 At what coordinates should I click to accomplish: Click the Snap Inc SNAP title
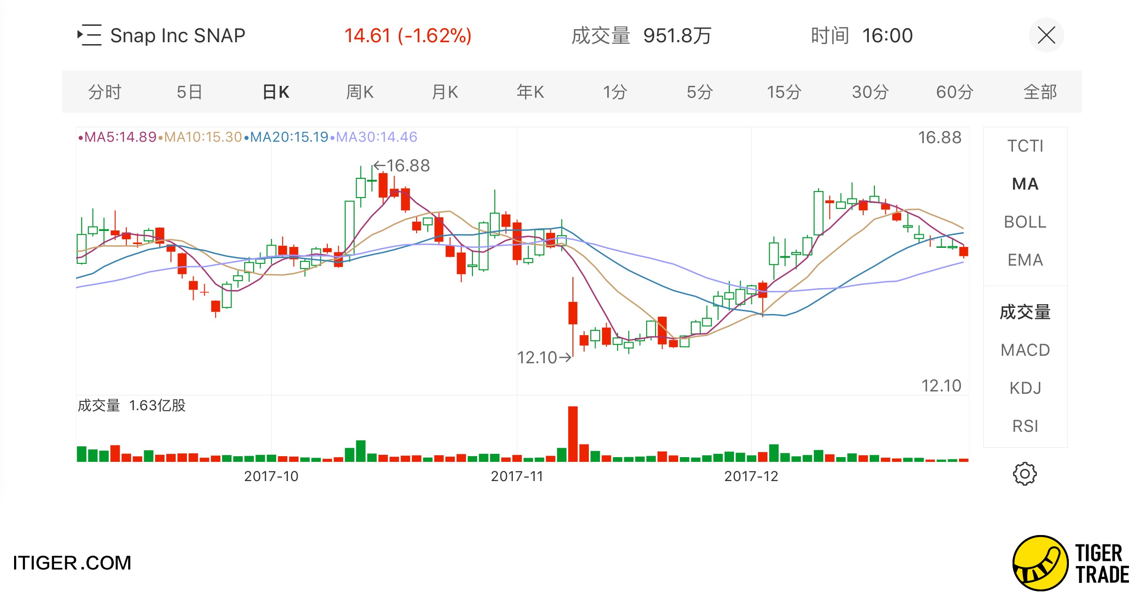tap(178, 36)
